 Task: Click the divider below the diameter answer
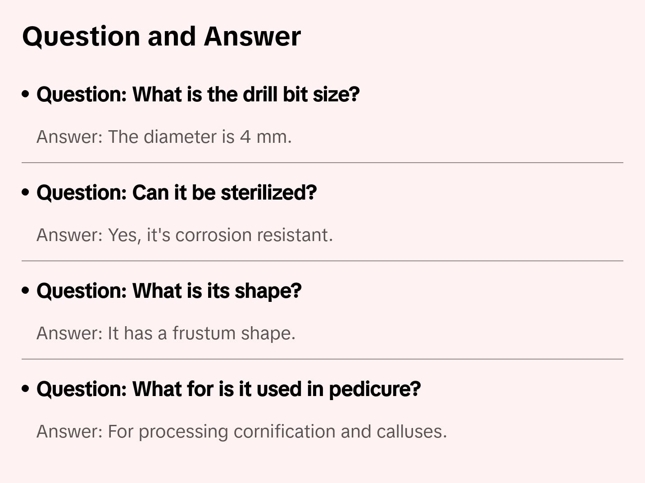coord(322,163)
